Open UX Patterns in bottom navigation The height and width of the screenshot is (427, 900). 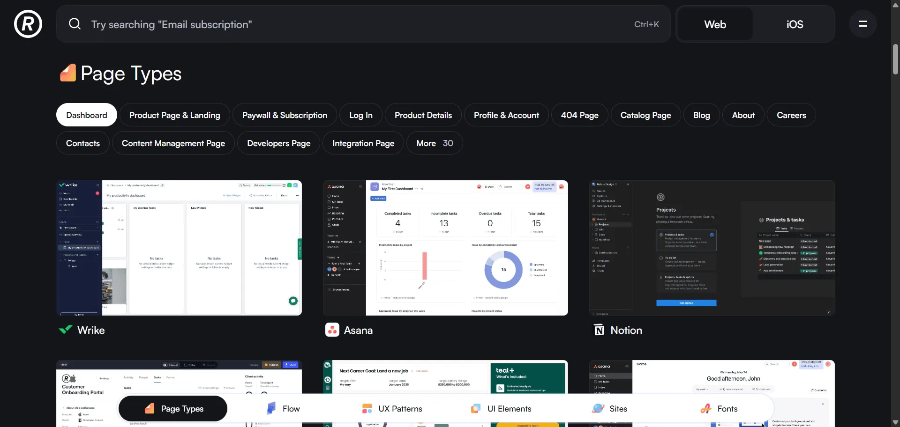pos(392,409)
